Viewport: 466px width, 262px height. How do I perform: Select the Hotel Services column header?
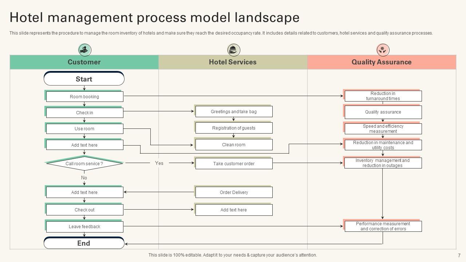[233, 62]
